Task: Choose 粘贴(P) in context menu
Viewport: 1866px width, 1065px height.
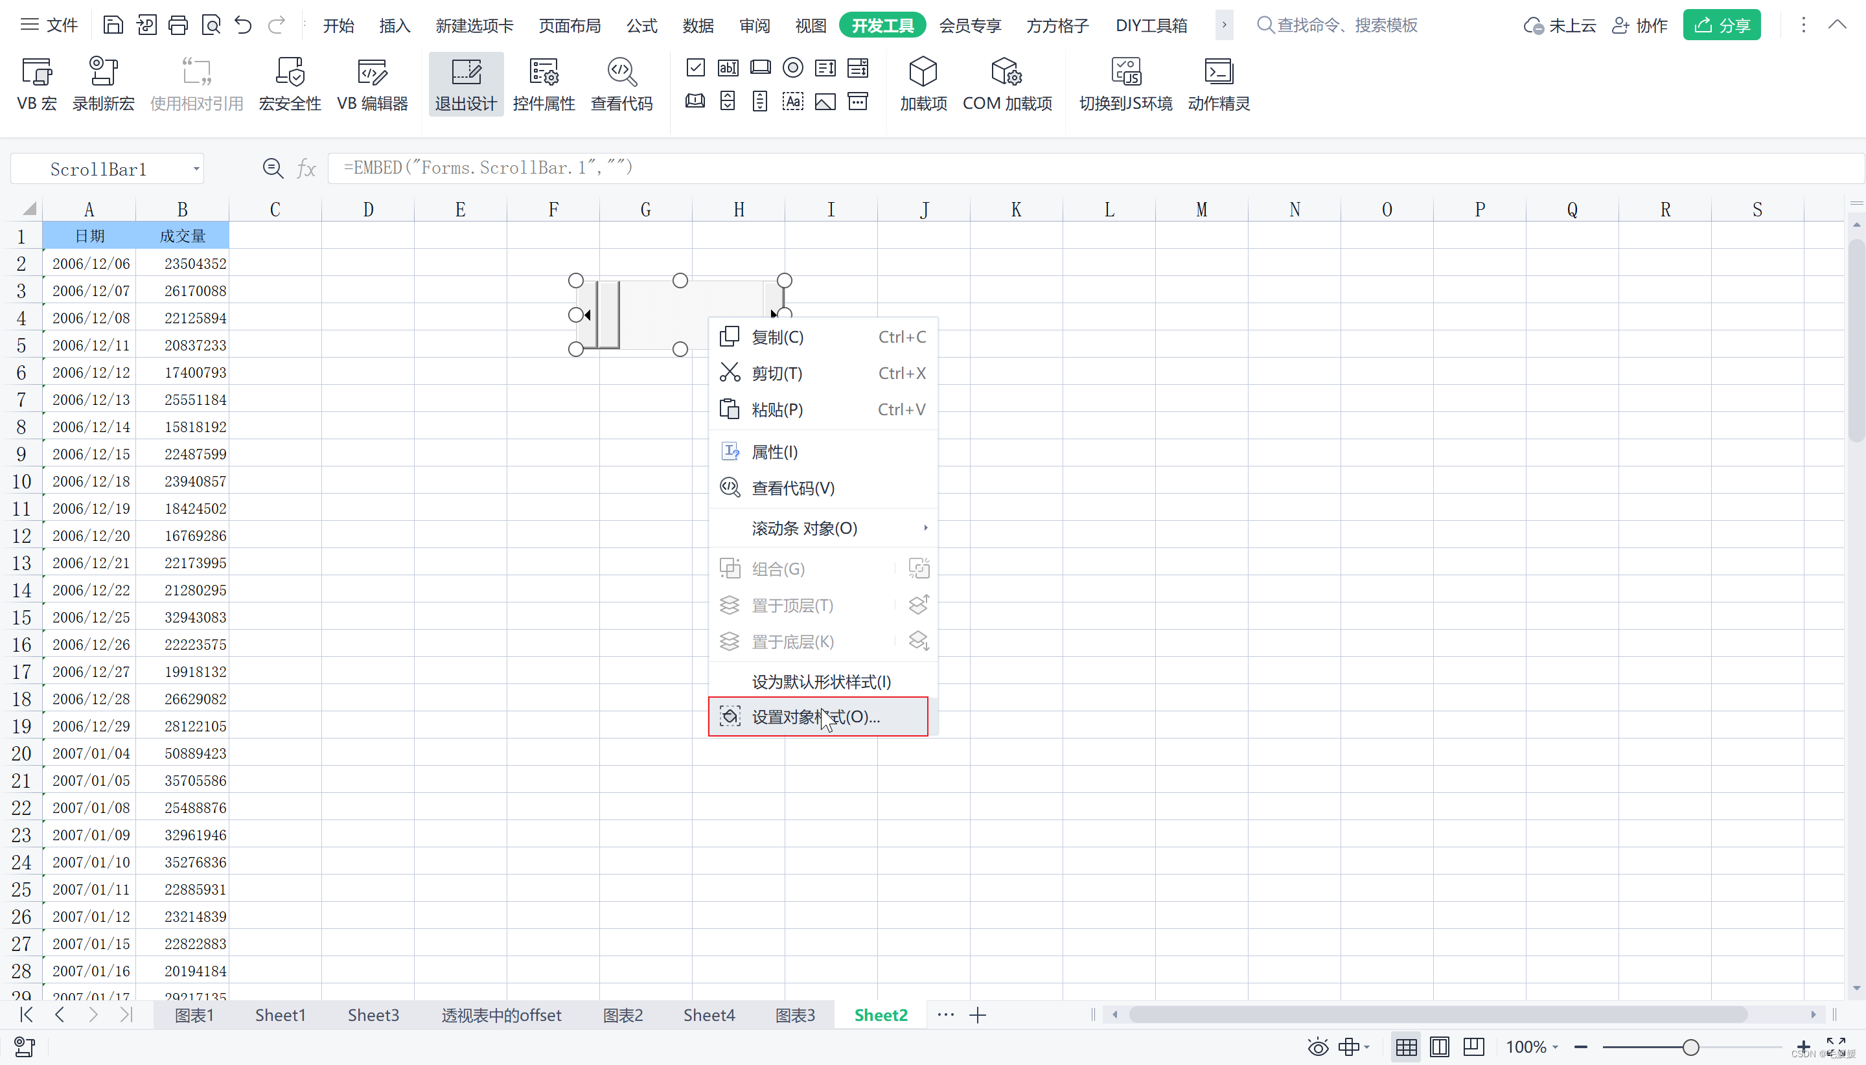Action: pyautogui.click(x=823, y=409)
